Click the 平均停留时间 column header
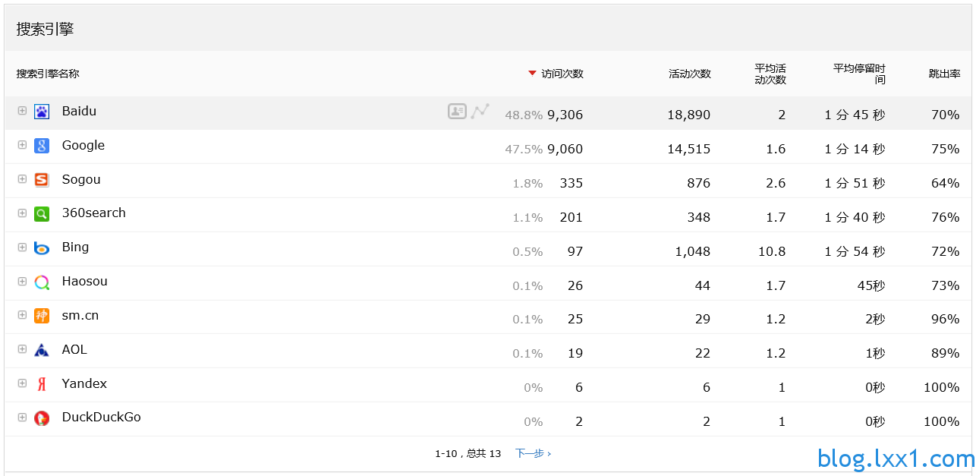 [859, 74]
